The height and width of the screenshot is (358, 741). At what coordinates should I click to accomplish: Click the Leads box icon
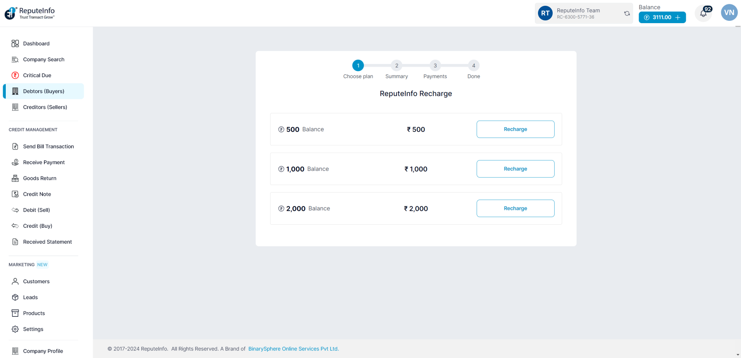coord(15,297)
